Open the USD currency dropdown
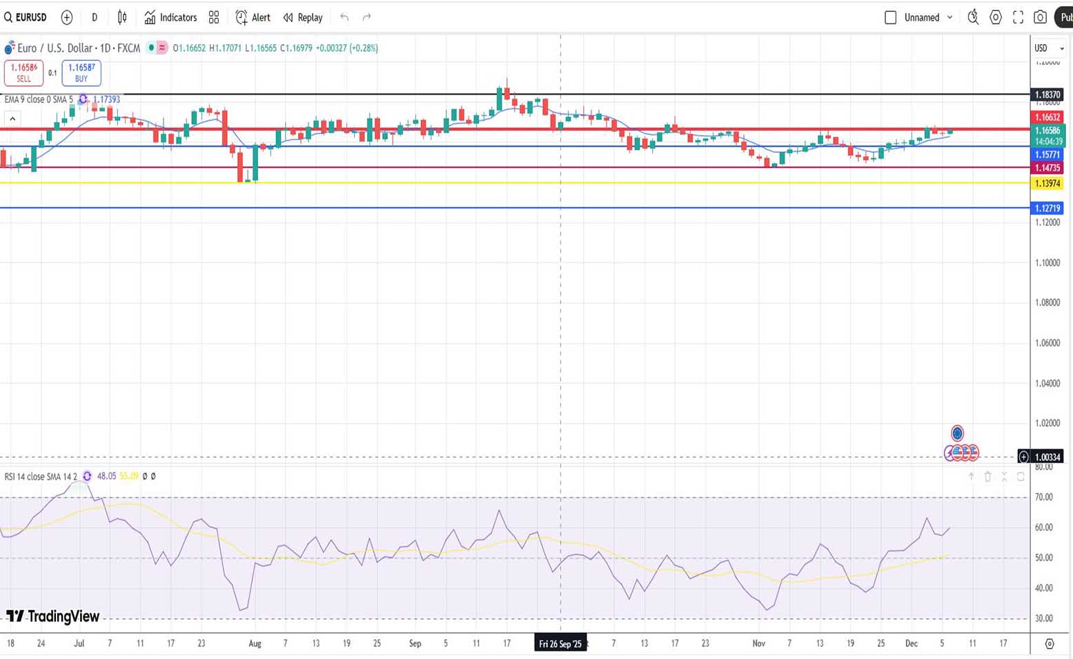The height and width of the screenshot is (659, 1073). click(1048, 48)
